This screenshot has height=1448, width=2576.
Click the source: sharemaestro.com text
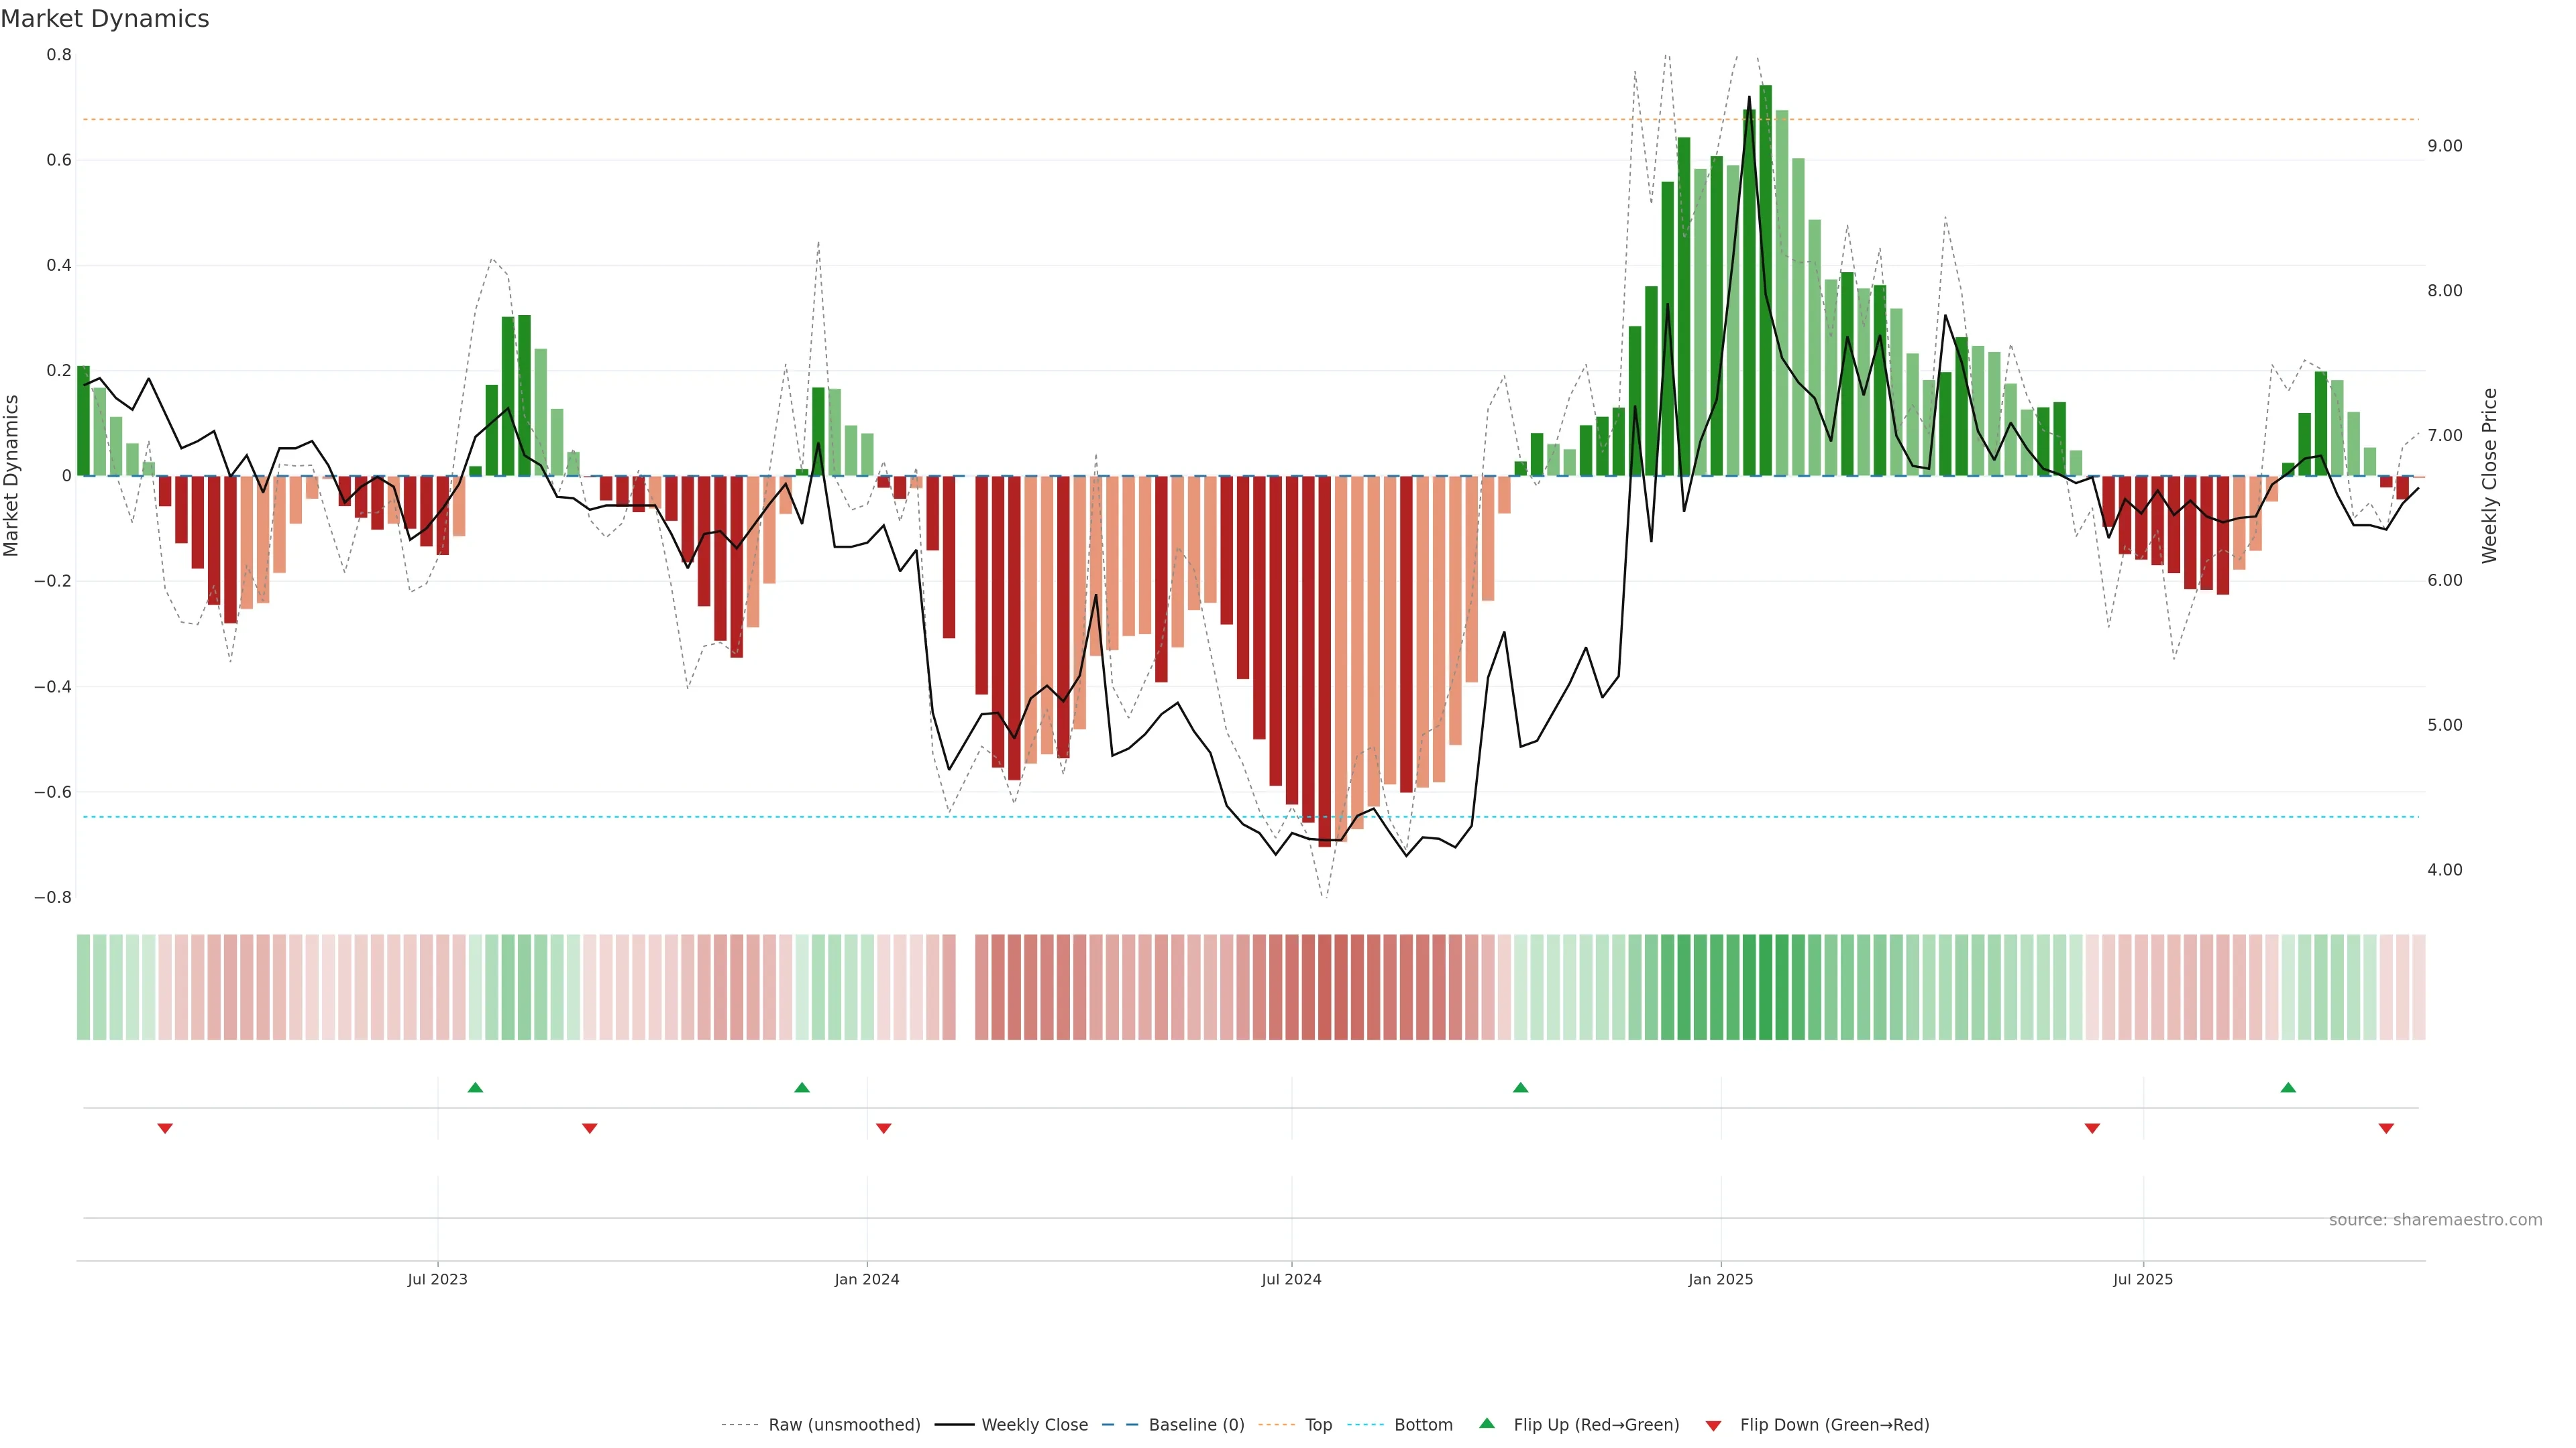pos(2435,1220)
